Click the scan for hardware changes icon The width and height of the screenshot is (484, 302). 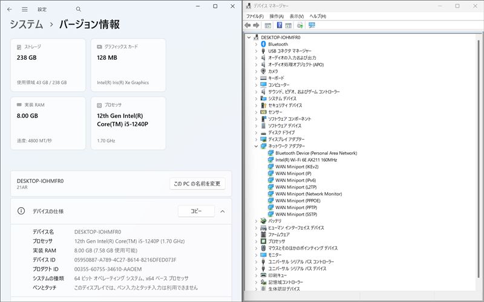tap(312, 25)
